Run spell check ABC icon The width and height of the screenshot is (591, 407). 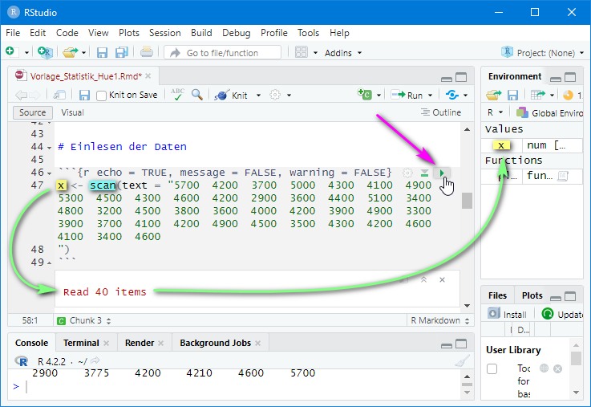coord(177,94)
